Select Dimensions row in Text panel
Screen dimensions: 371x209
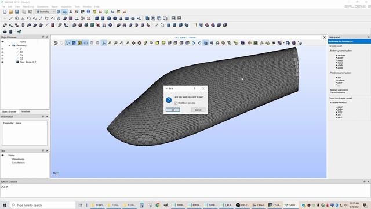pyautogui.click(x=18, y=159)
